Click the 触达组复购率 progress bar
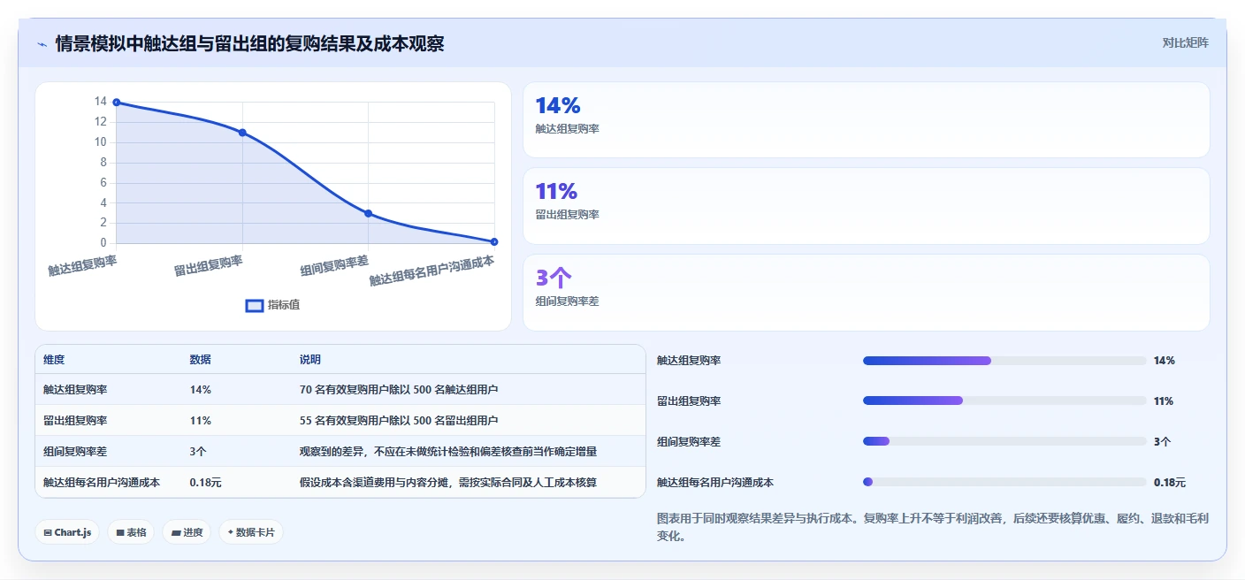The height and width of the screenshot is (580, 1245). [1004, 361]
